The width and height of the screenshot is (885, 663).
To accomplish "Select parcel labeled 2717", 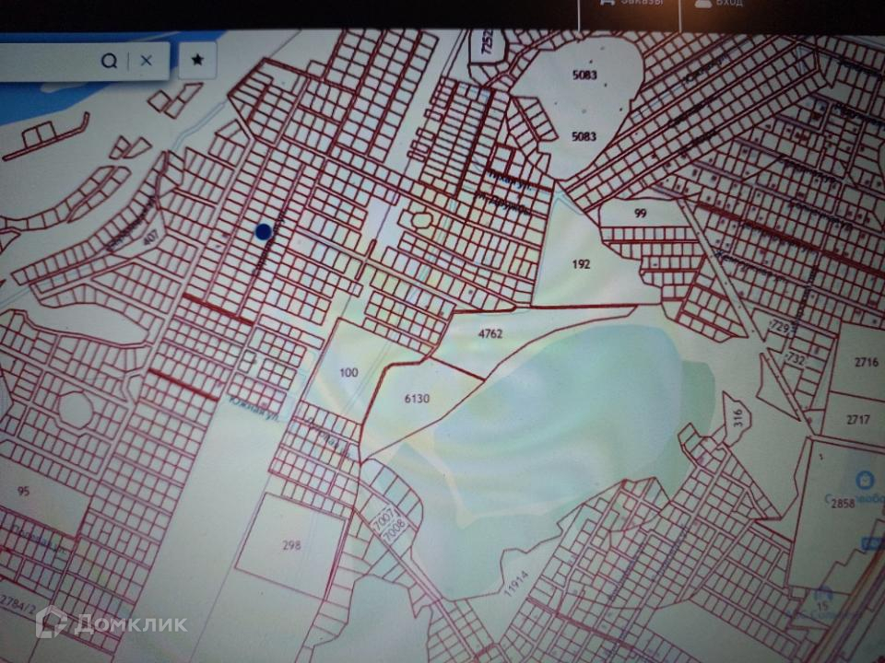I will click(858, 420).
